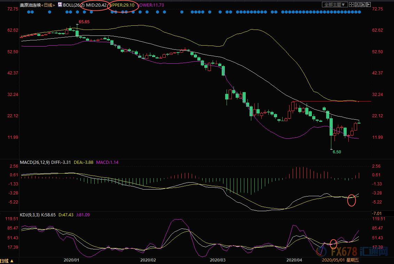Click the BOLL indicator chart icon
Viewport: 394px width, 264px height.
(x=60, y=5)
